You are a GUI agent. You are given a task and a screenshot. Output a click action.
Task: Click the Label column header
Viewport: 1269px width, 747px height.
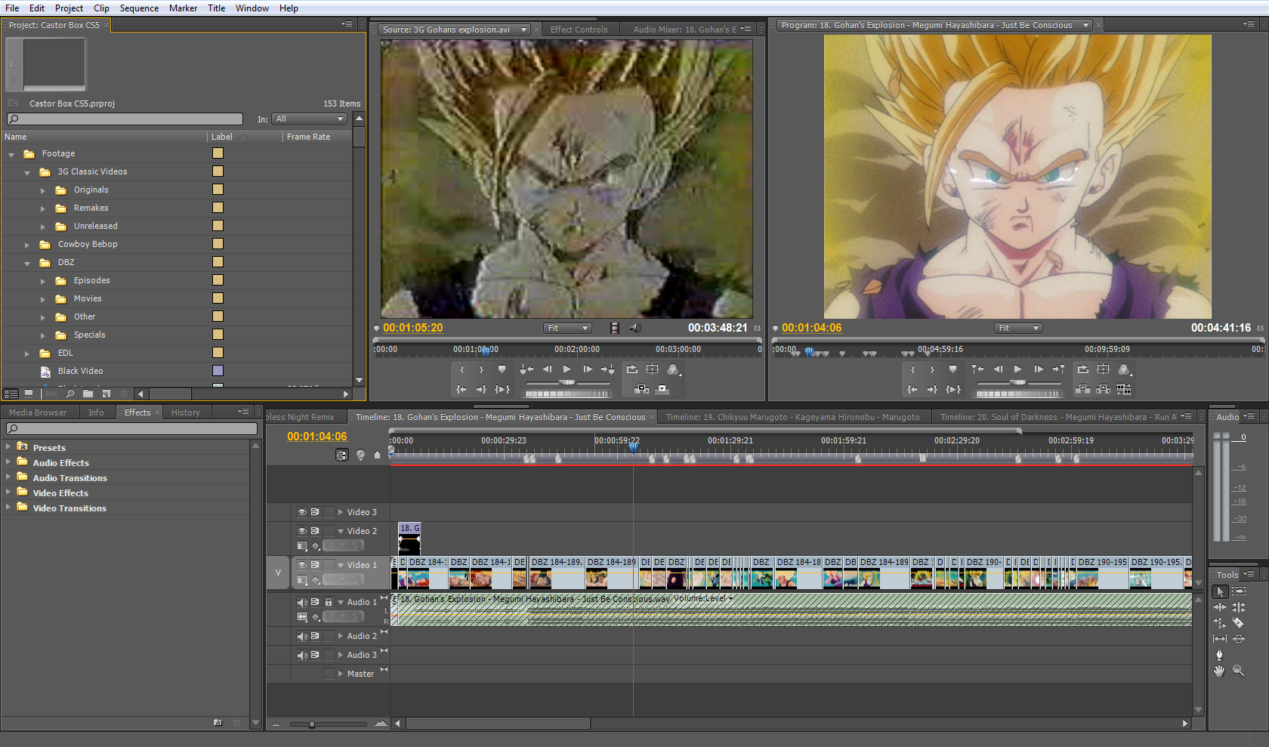pos(222,137)
